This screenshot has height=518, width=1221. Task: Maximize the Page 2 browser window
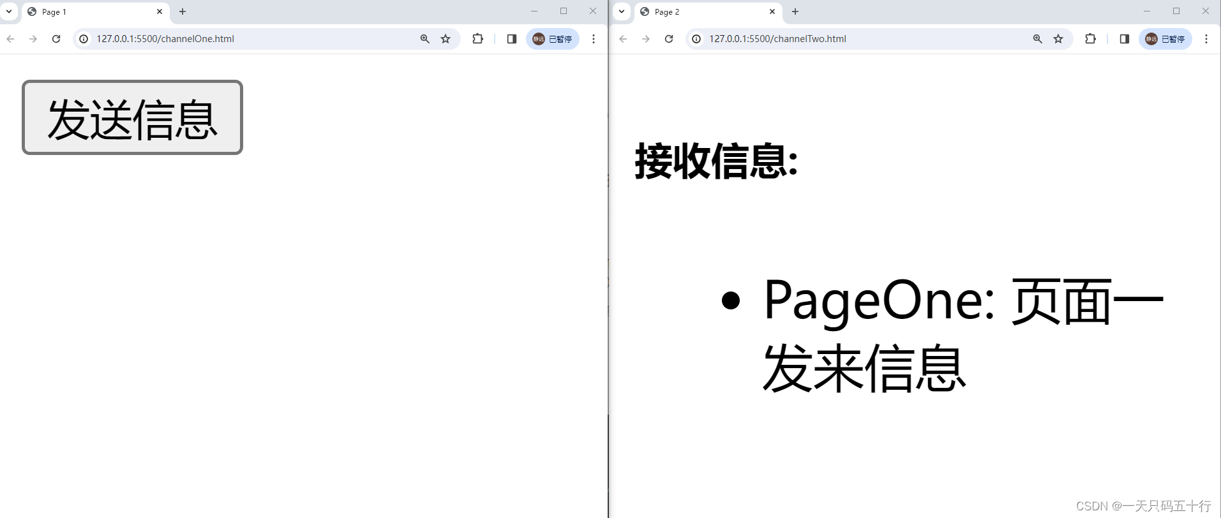[x=1176, y=11]
